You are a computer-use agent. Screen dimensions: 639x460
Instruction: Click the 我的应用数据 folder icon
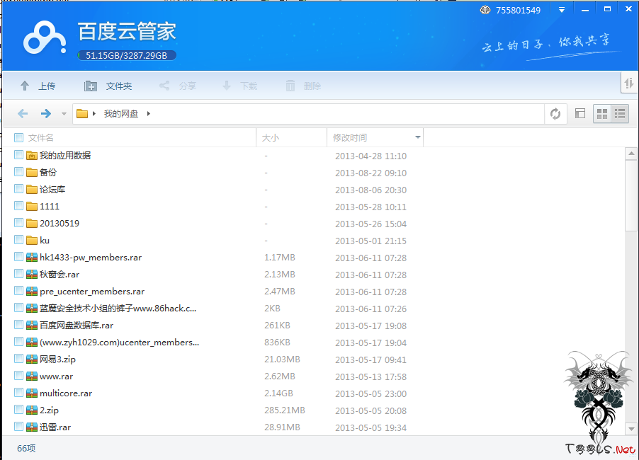click(x=32, y=155)
